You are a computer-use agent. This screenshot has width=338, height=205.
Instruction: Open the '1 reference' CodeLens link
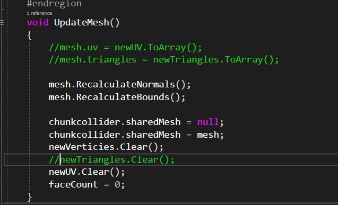tap(39, 13)
